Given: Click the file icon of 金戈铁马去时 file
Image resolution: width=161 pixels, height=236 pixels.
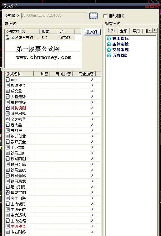Looking at the screenshot, I should (x=8, y=37).
